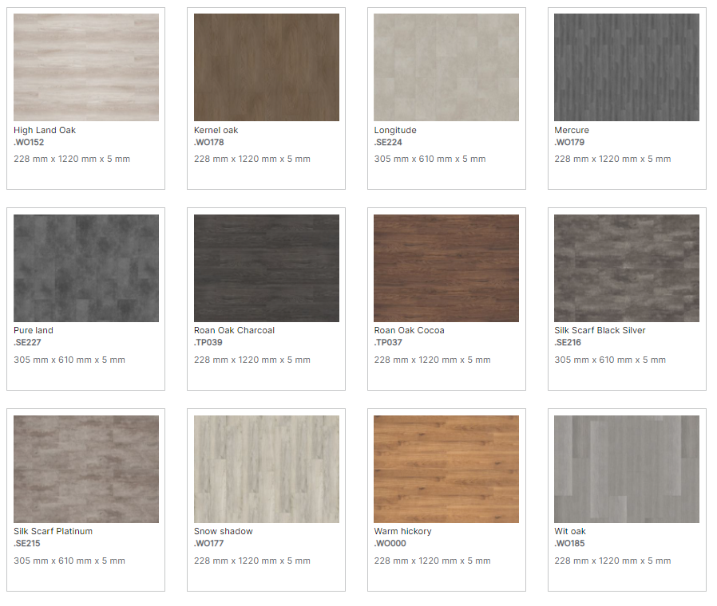Open the Snow shadow swatch image

click(267, 469)
